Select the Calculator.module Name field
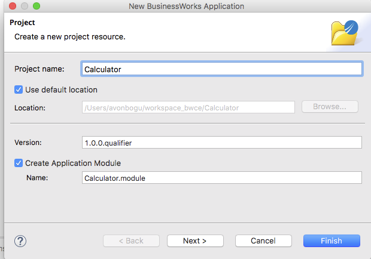The height and width of the screenshot is (259, 371). coord(221,178)
